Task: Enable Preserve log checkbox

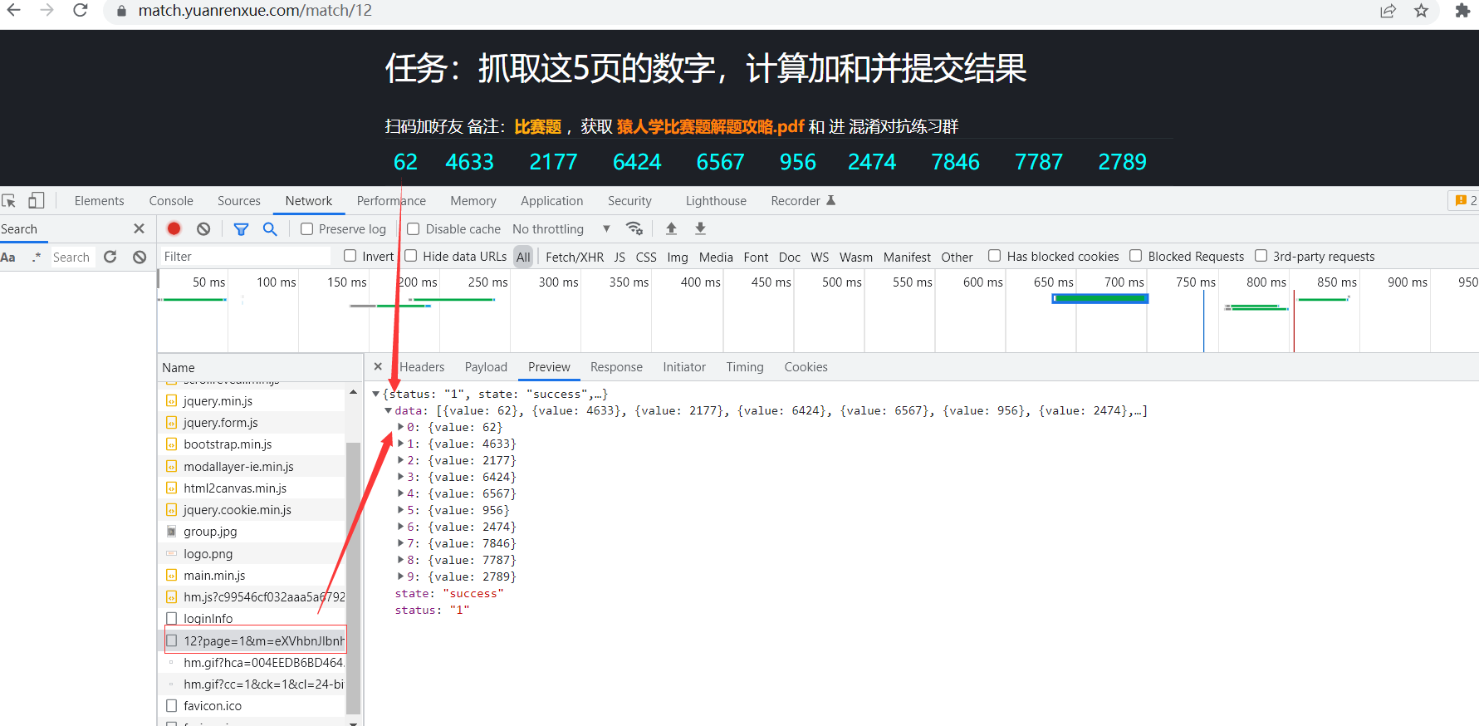Action: (x=306, y=229)
